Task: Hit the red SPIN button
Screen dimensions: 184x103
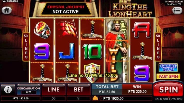Action: (x=168, y=90)
